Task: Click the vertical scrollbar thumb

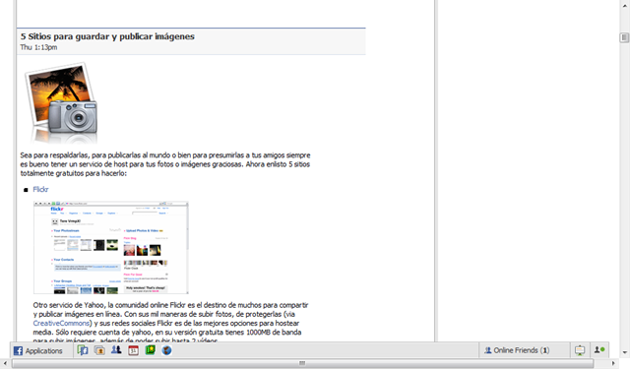Action: point(624,37)
